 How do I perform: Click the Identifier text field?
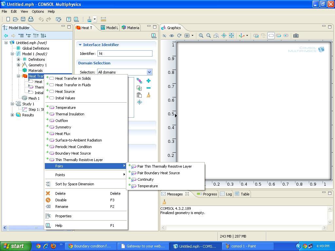click(x=125, y=54)
